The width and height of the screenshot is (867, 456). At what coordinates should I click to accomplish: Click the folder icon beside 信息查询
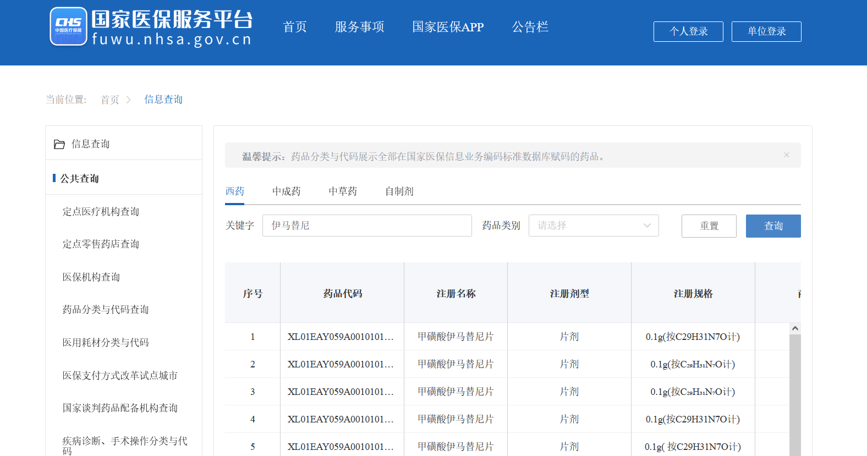[59, 144]
